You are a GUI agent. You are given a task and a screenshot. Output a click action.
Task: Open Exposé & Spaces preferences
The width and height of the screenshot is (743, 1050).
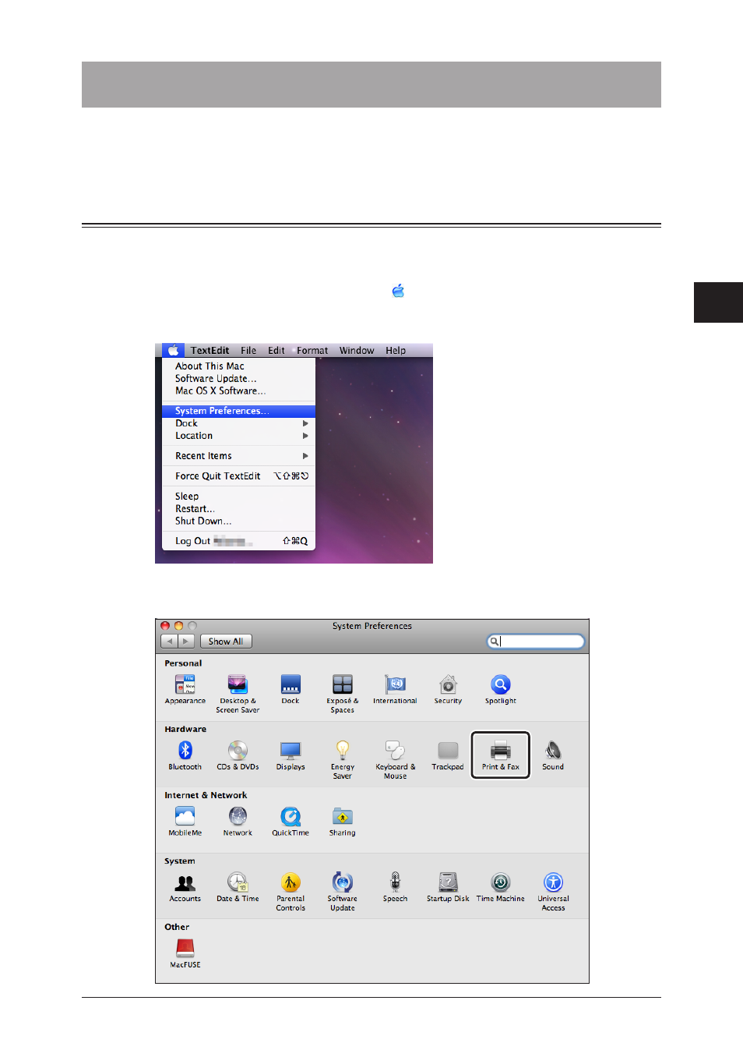(343, 694)
